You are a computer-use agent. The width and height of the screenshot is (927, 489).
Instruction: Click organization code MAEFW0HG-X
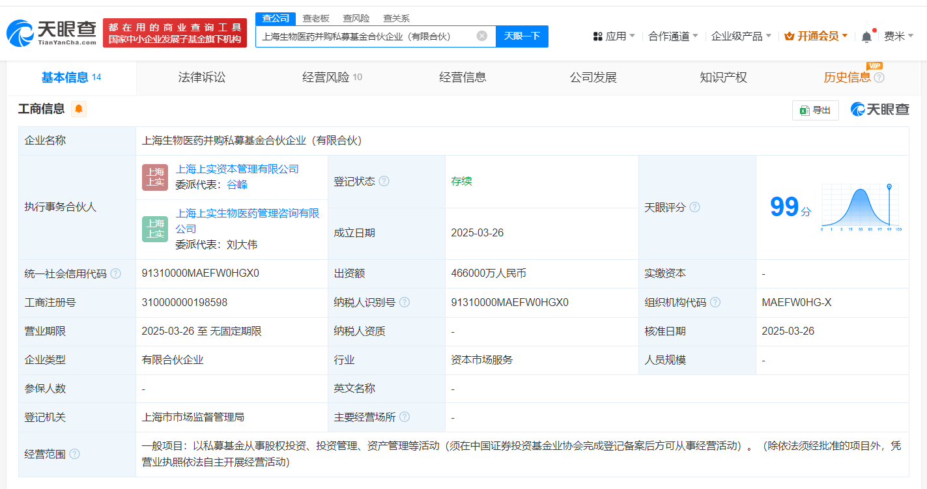(x=797, y=302)
